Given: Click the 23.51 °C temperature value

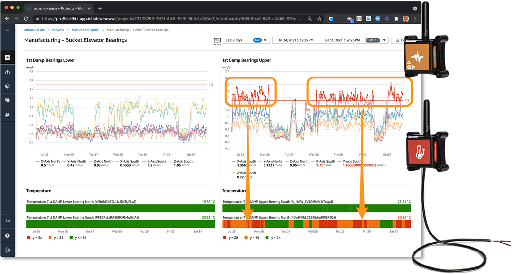Looking at the screenshot, I should pyautogui.click(x=404, y=202).
